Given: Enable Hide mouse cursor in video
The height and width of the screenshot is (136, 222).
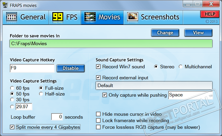Looking at the screenshot, I should pyautogui.click(x=98, y=114).
